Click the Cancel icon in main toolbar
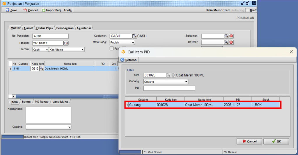 (25, 10)
